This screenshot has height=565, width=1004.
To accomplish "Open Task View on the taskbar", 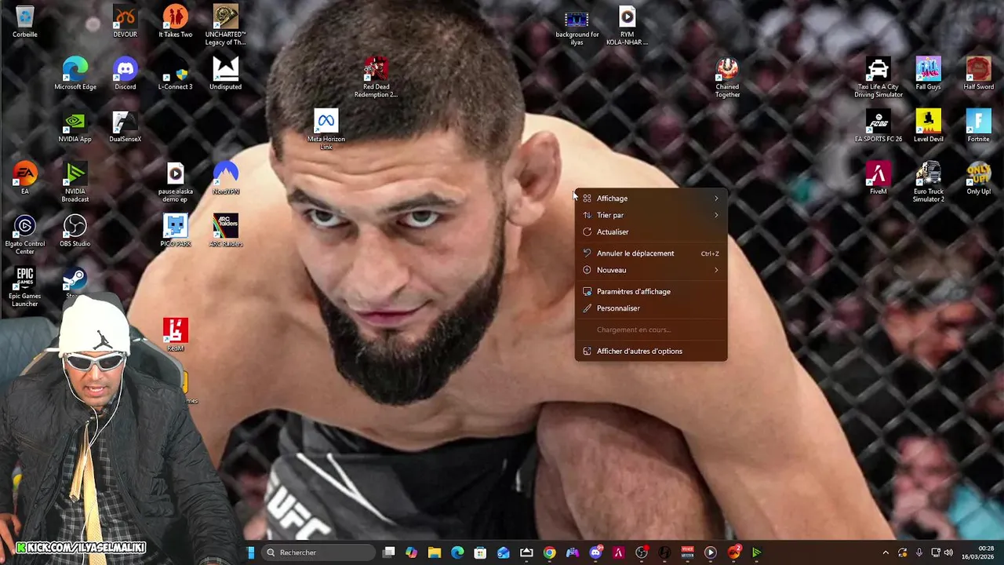I will [389, 552].
